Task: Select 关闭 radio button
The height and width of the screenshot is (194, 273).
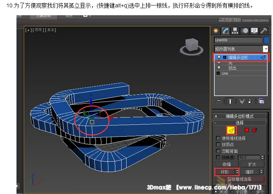Action: point(216,191)
